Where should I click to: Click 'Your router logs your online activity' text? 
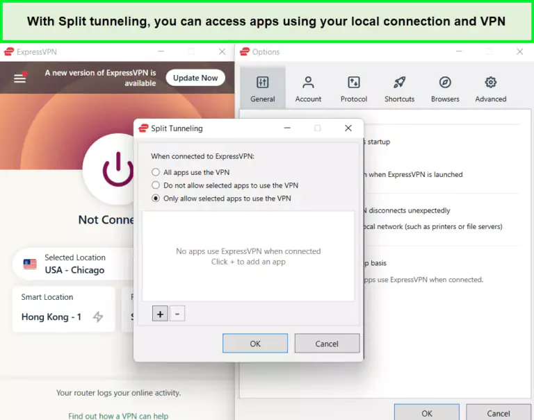(118, 393)
